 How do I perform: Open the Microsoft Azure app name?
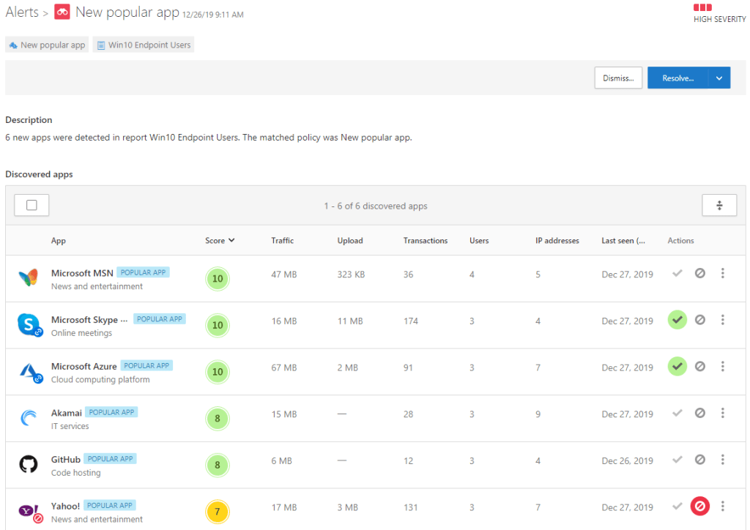83,366
